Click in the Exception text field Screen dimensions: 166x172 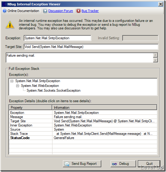coord(58,38)
